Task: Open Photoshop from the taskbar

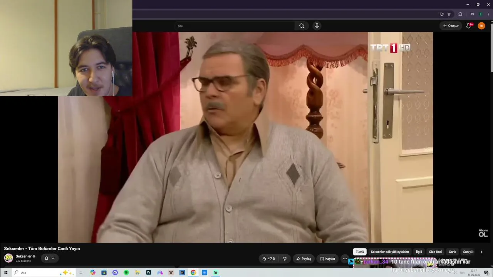Action: click(149, 273)
